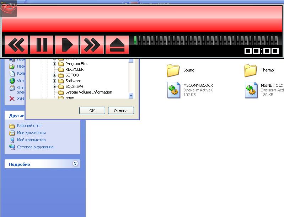Click the move file task icon
This screenshot has width=284, height=217.
12,67
